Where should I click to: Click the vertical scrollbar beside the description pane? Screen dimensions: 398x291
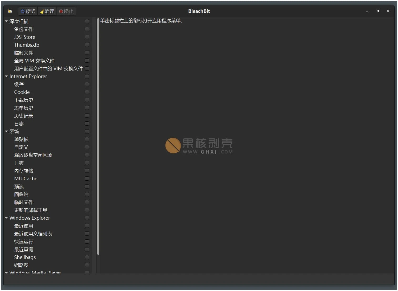coord(99,136)
